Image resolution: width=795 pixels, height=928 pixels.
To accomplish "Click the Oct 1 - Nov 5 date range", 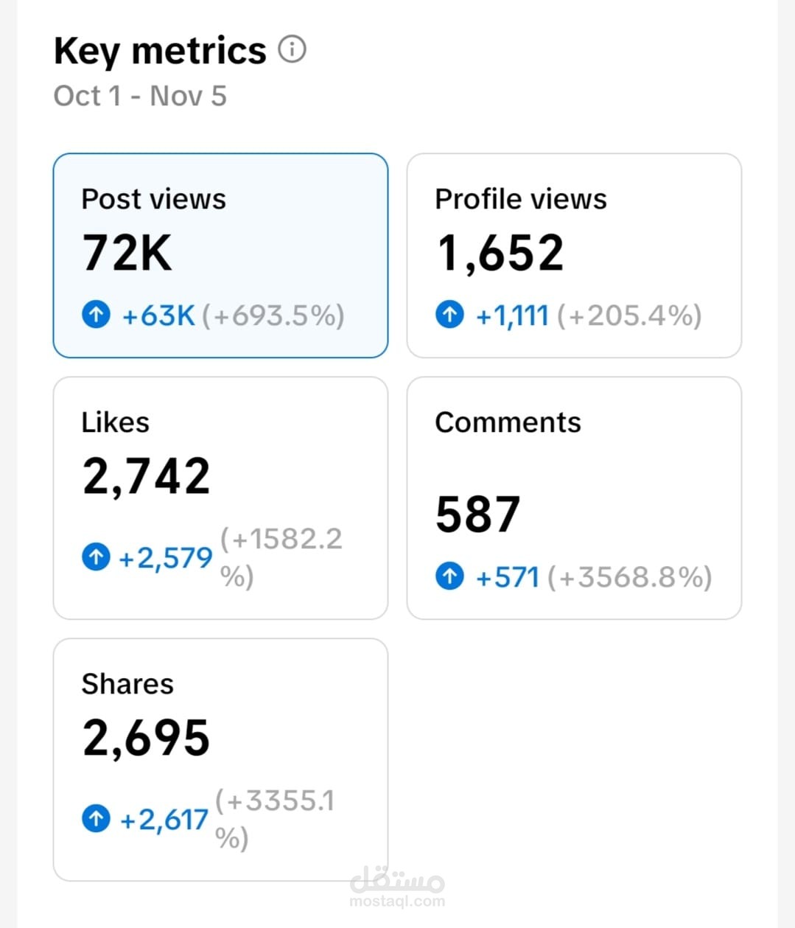I will 140,96.
